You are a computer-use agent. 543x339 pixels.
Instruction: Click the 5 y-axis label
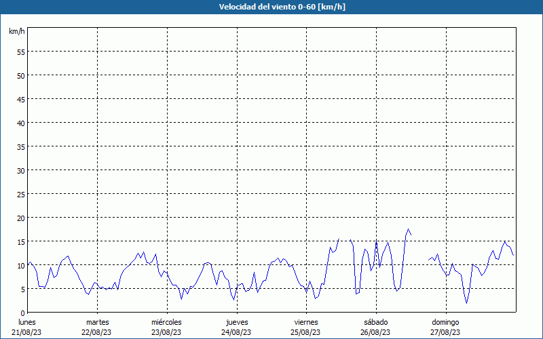coord(23,290)
